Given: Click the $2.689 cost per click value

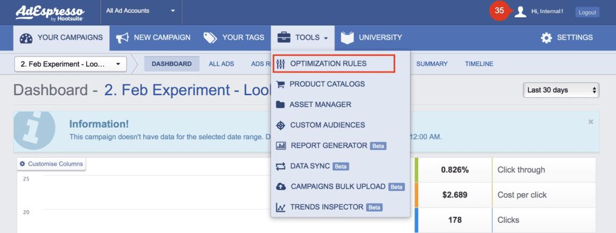Looking at the screenshot, I should [x=455, y=195].
